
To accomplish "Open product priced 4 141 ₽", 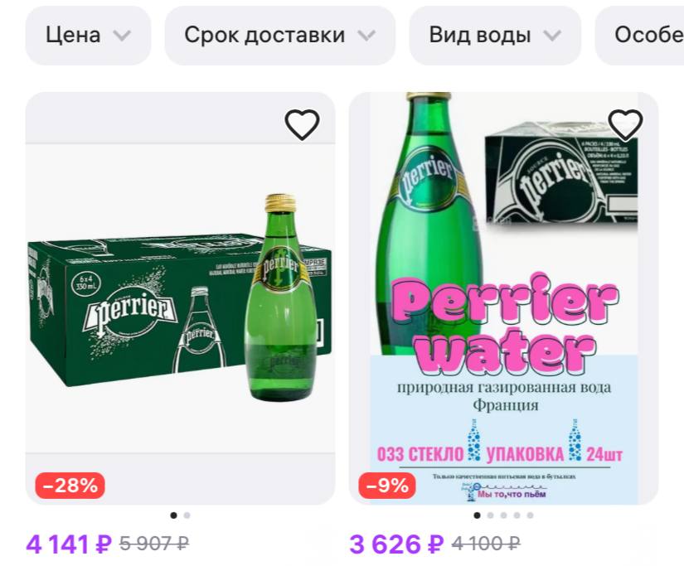I will [69, 544].
